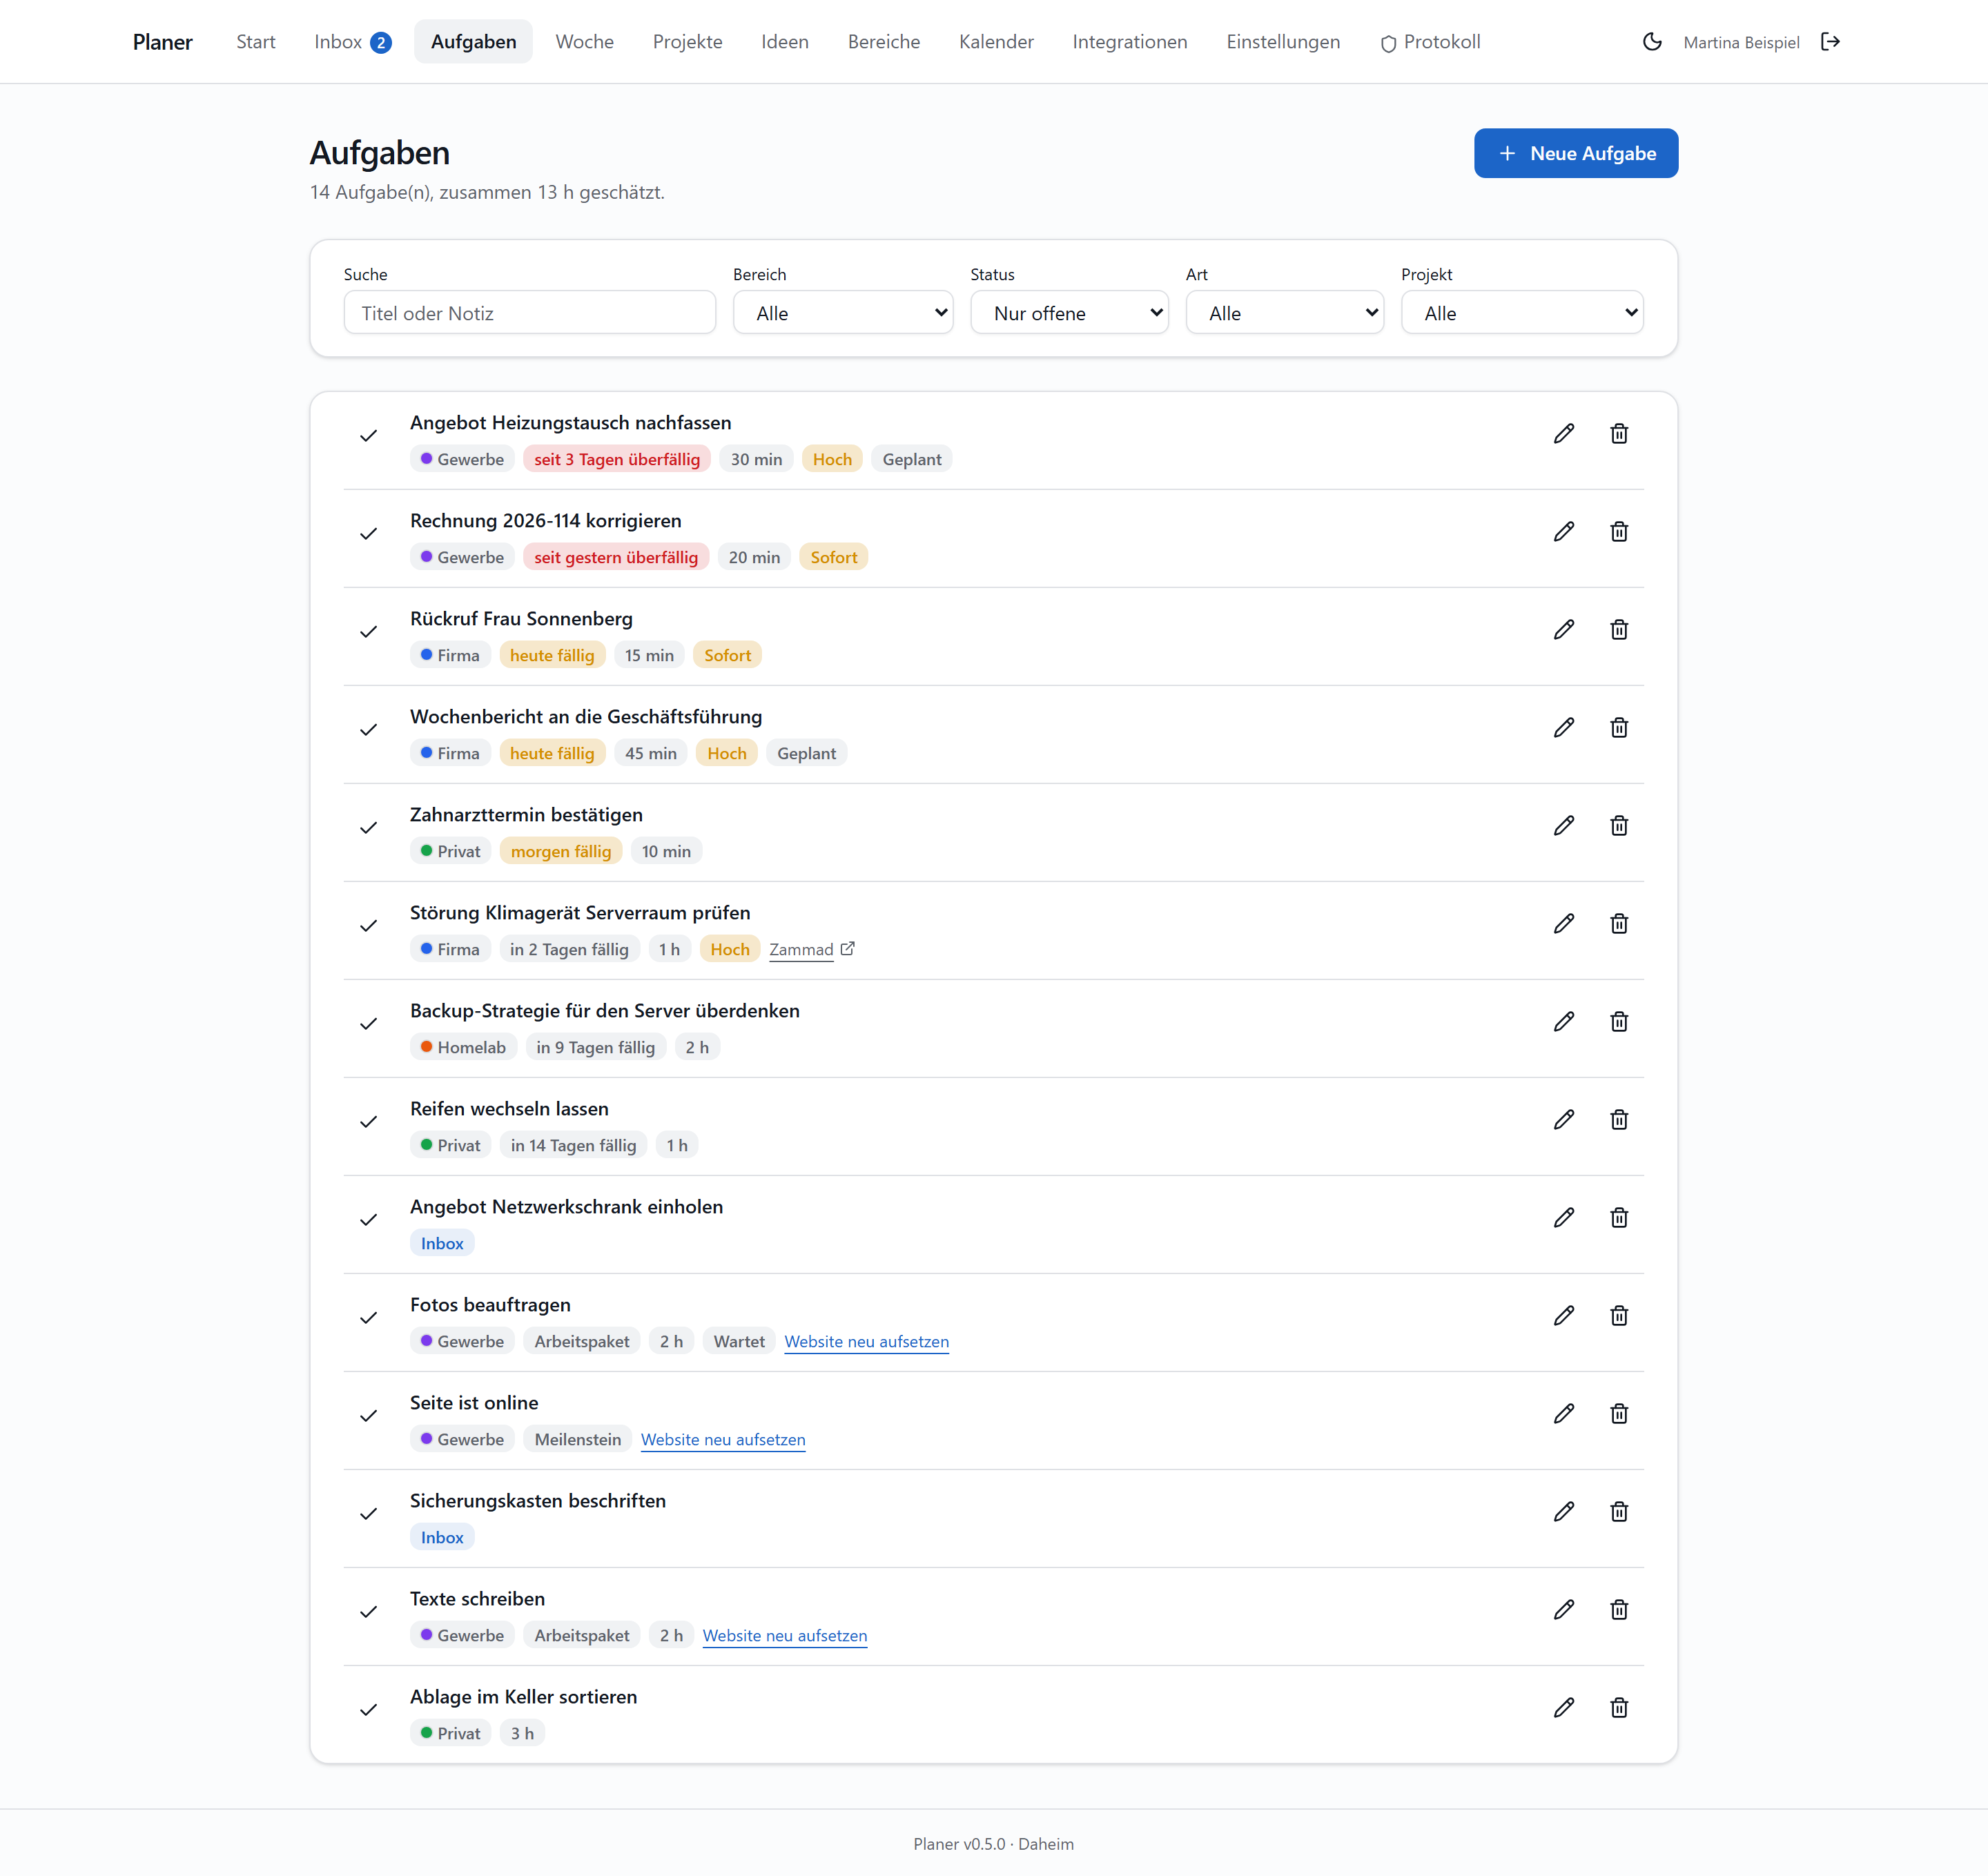
Task: Expand the Projekt filter dropdown
Action: tap(1522, 313)
